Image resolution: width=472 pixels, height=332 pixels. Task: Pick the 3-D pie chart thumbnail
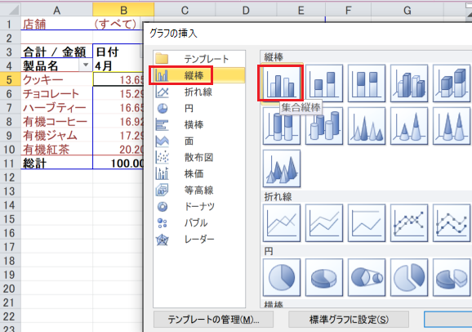tap(324, 277)
